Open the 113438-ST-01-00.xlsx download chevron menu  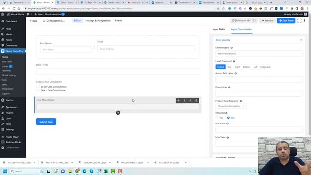tap(186, 163)
